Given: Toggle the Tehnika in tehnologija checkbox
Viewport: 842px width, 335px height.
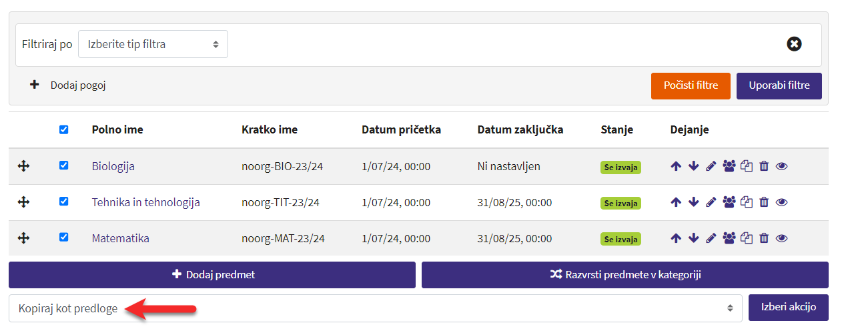Looking at the screenshot, I should click(x=63, y=202).
